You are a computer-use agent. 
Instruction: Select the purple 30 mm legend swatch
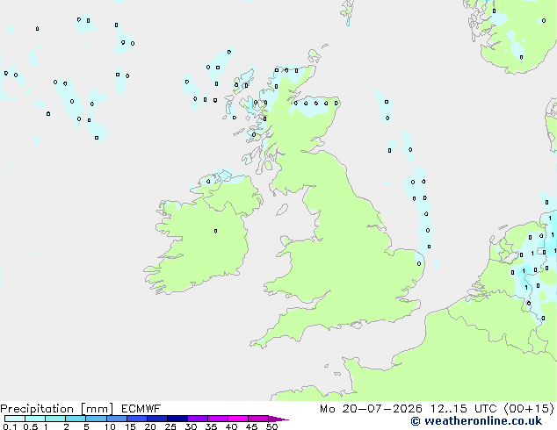click(198, 419)
